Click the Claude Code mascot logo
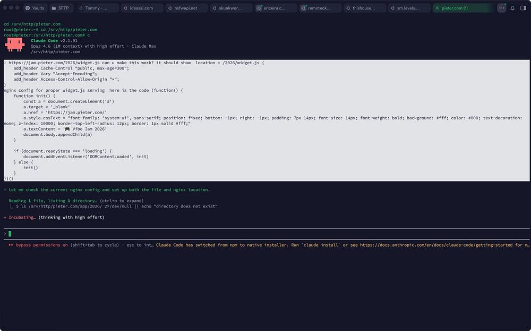 15,45
